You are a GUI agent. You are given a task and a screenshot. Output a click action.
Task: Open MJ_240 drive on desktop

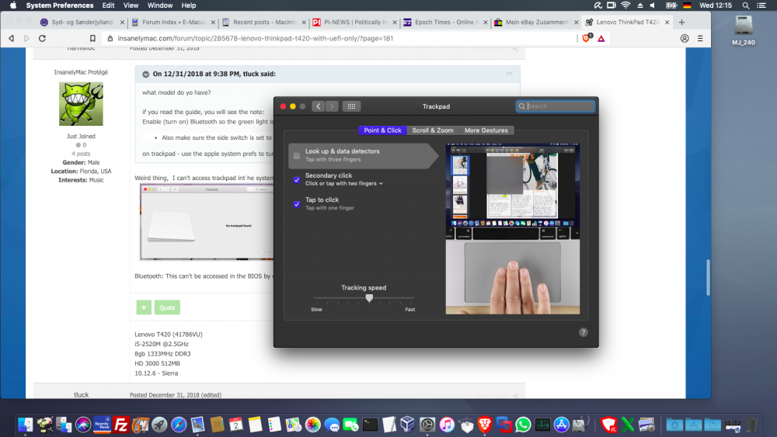click(744, 30)
